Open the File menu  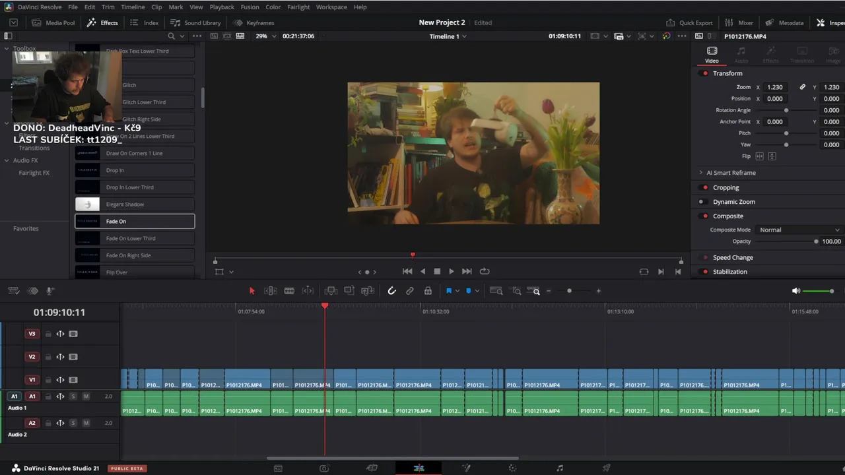73,7
